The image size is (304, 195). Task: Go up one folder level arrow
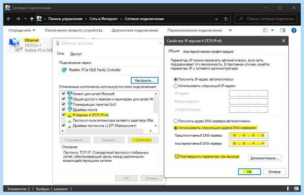pyautogui.click(x=32, y=19)
